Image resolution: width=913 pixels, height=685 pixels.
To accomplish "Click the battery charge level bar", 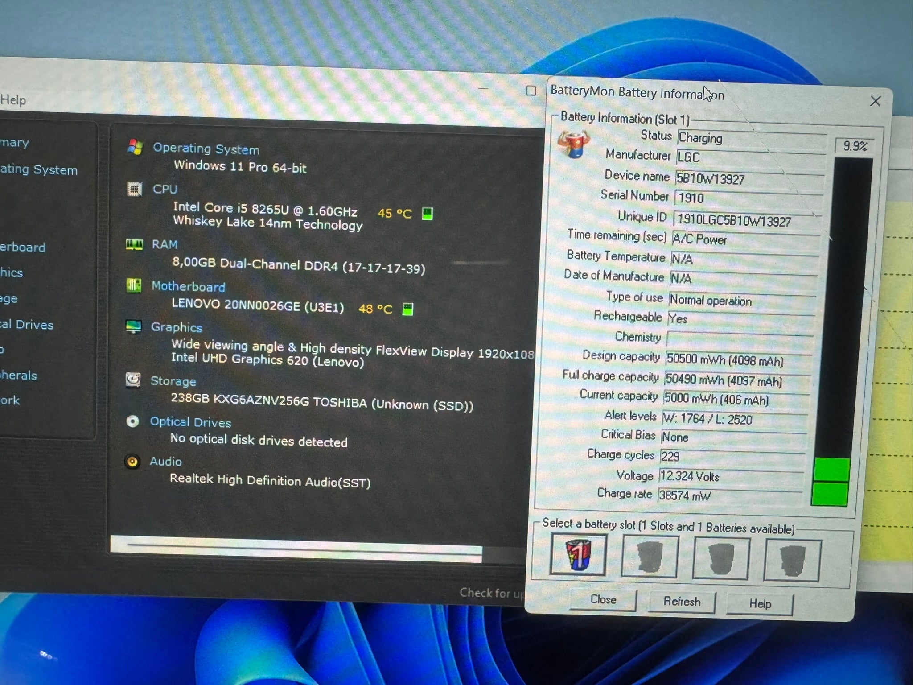I will pyautogui.click(x=842, y=332).
